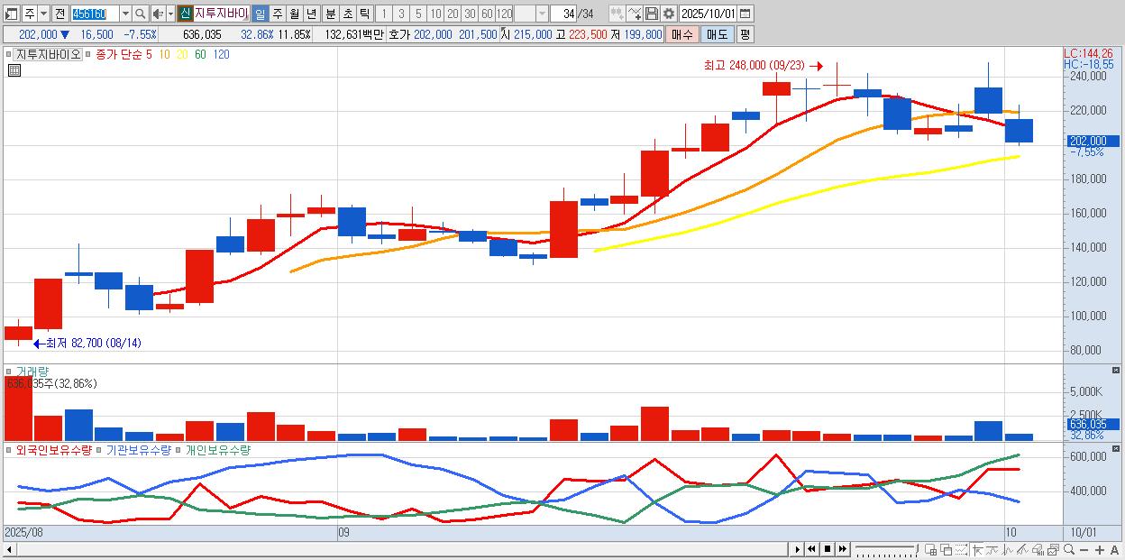Click the red '5' moving average legend

(x=149, y=54)
